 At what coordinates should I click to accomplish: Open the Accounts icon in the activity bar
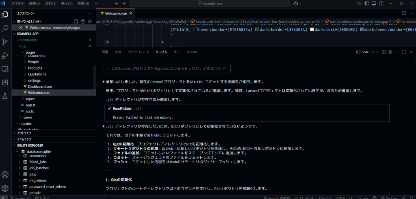[5, 175]
